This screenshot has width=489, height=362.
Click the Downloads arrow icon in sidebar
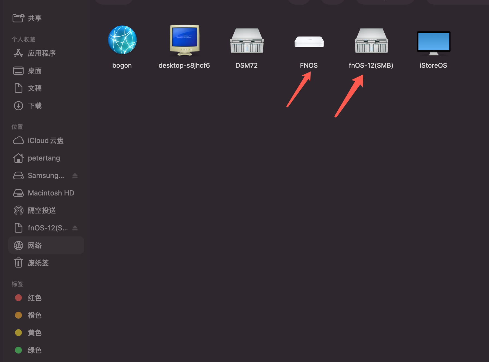pos(18,106)
